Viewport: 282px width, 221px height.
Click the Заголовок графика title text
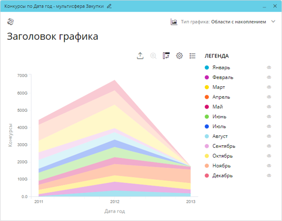[x=53, y=37]
